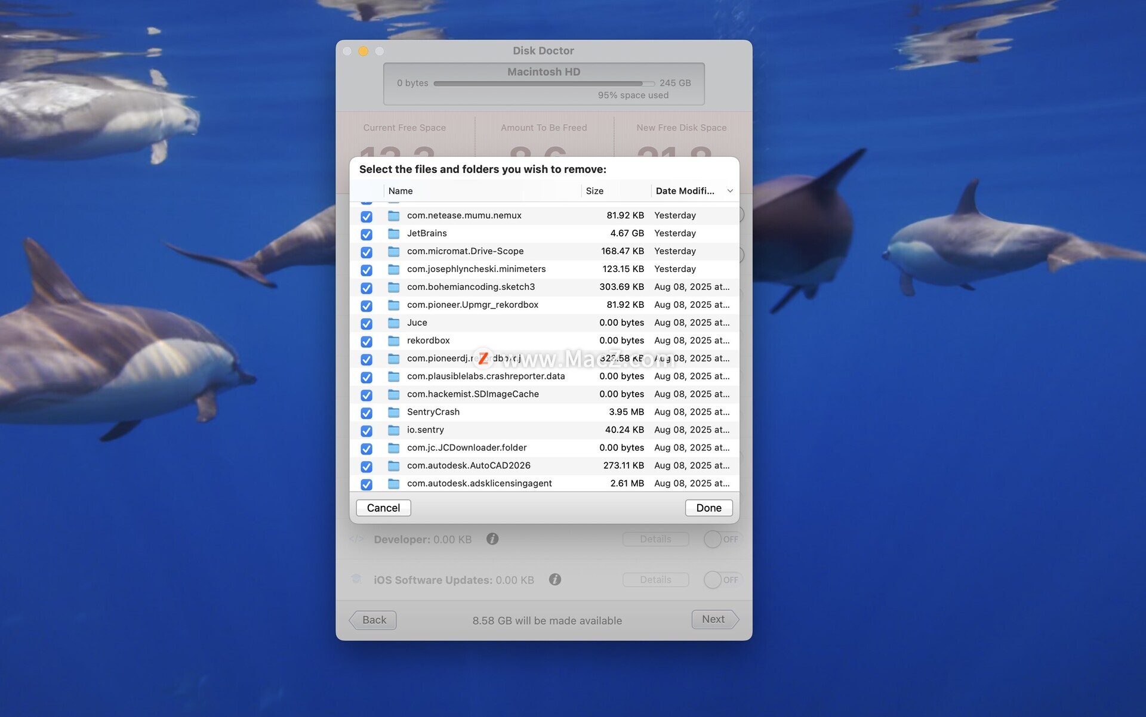The height and width of the screenshot is (717, 1146).
Task: Open Developer Details button
Action: 655,539
